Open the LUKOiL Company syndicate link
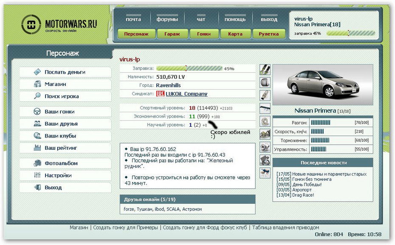The width and height of the screenshot is (395, 245). (186, 94)
